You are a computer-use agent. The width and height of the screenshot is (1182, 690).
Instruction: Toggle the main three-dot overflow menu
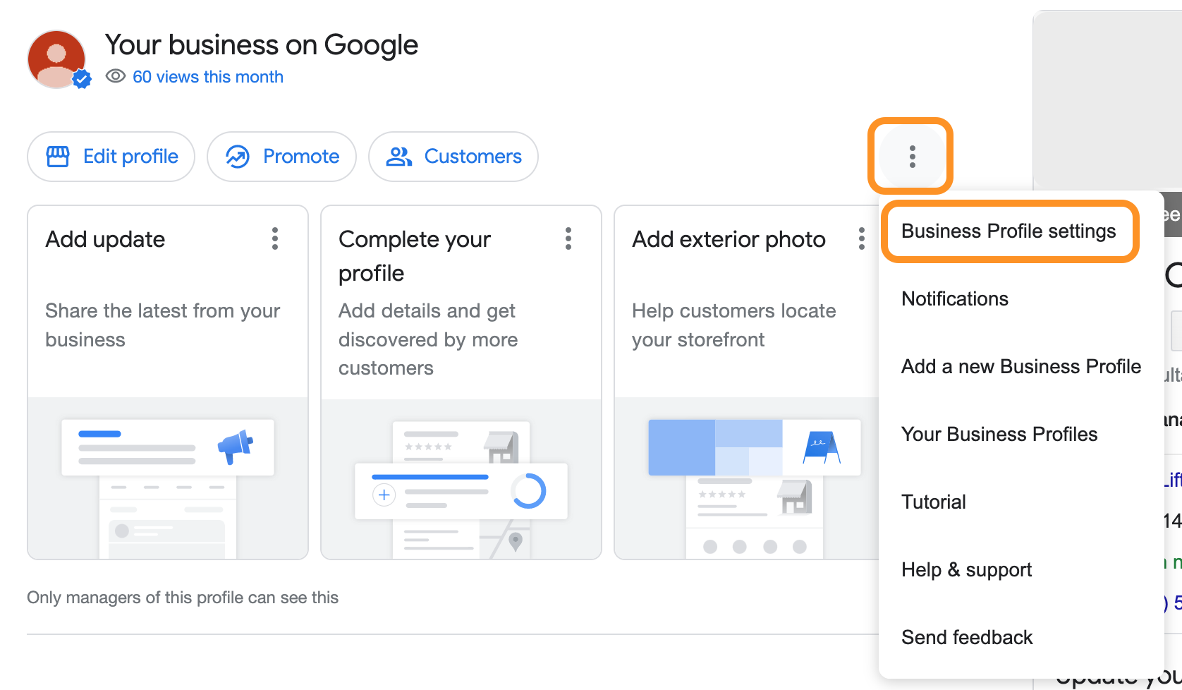pos(912,157)
